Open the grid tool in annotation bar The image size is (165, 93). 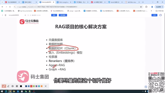click(x=17, y=86)
